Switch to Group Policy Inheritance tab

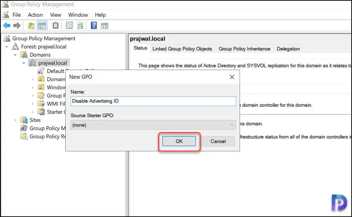coord(244,49)
